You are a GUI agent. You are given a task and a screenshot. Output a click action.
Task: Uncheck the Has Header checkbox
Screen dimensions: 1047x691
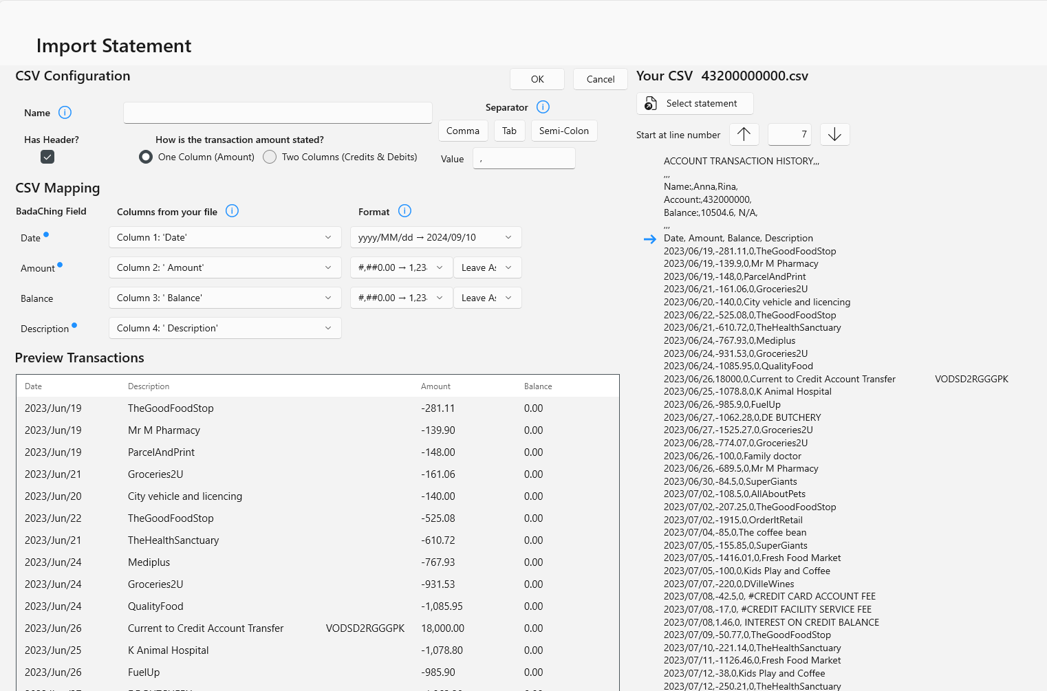click(x=47, y=157)
